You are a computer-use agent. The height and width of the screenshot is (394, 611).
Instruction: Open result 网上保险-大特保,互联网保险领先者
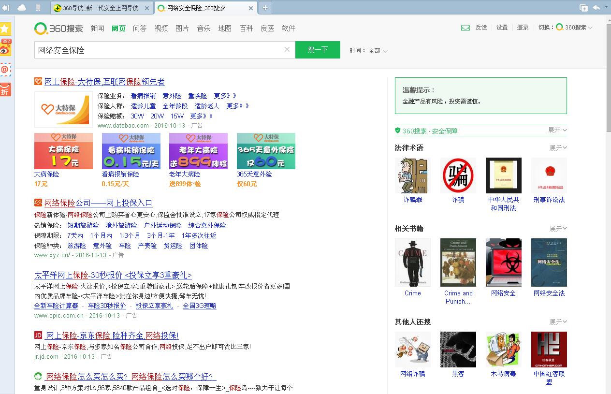[x=104, y=82]
